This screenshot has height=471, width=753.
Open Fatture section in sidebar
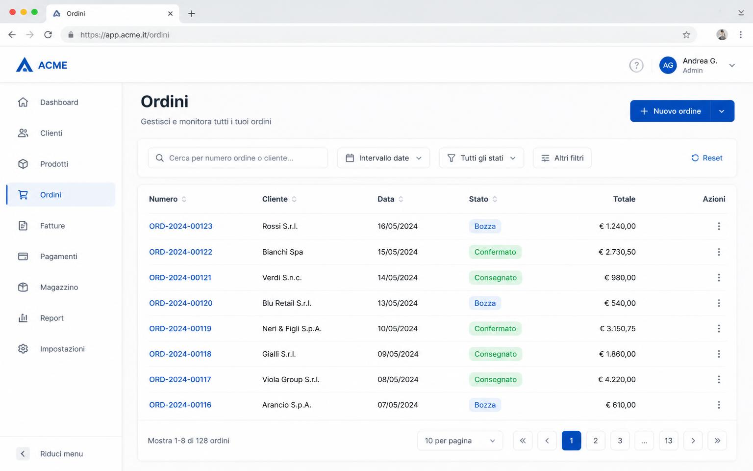click(x=61, y=226)
